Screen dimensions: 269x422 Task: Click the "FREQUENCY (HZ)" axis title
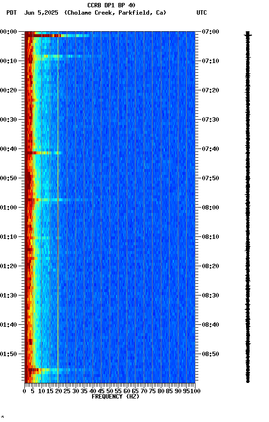click(115, 397)
